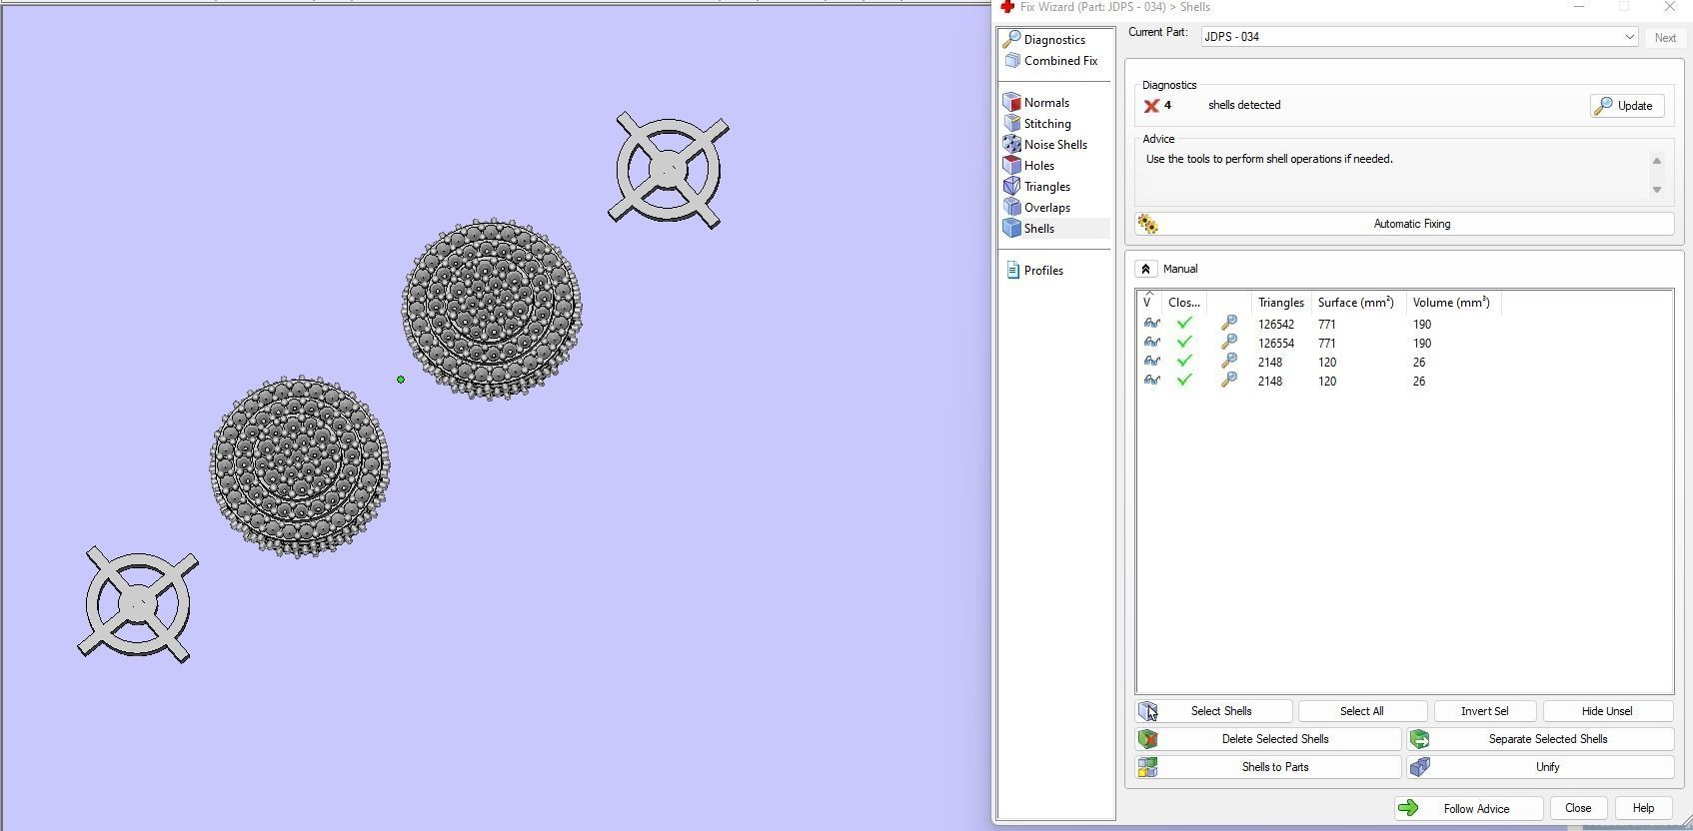Open the Diagnostics page
The width and height of the screenshot is (1693, 831).
1054,40
